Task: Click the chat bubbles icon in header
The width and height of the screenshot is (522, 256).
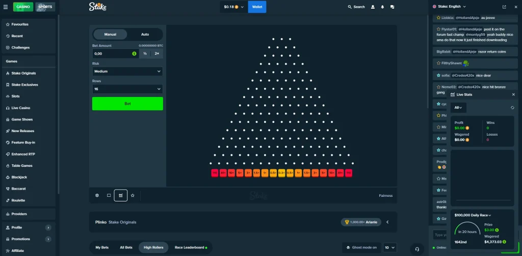Action: [392, 7]
